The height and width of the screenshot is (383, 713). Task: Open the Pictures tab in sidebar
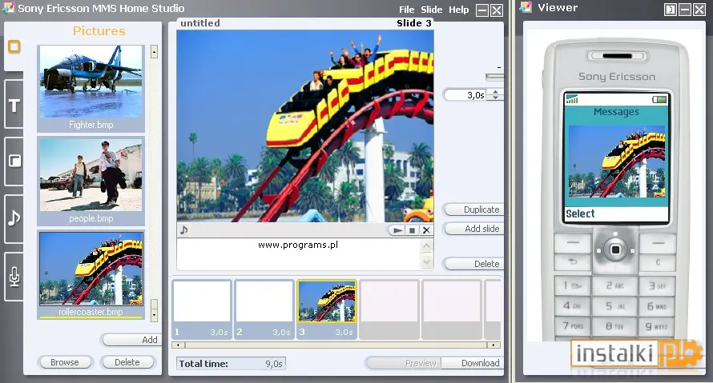(14, 46)
